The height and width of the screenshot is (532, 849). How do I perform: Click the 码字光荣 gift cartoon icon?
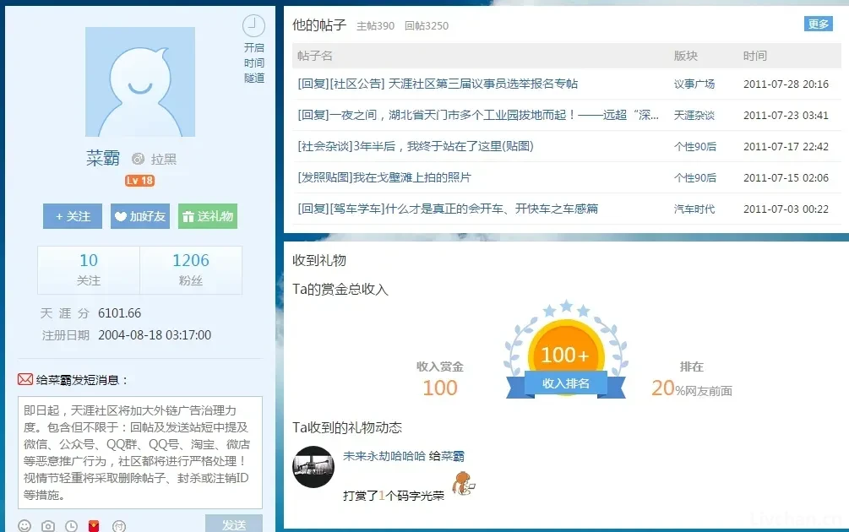click(x=462, y=484)
